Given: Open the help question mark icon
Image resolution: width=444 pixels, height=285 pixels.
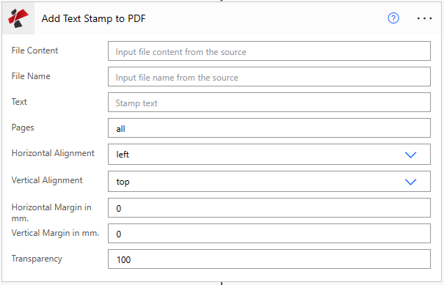Looking at the screenshot, I should (x=393, y=18).
